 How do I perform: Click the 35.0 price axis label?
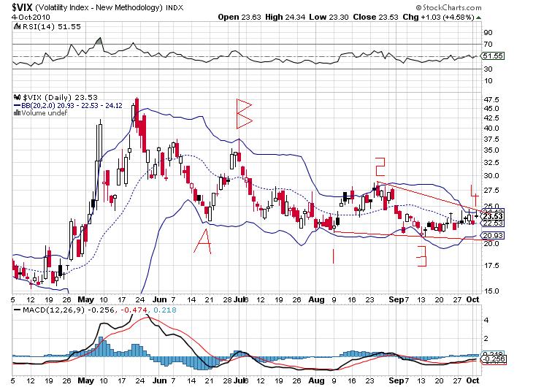pos(491,150)
